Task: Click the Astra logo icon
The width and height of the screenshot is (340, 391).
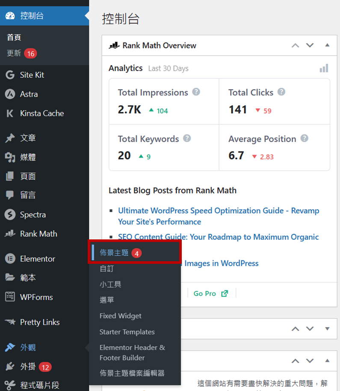Action: click(10, 94)
